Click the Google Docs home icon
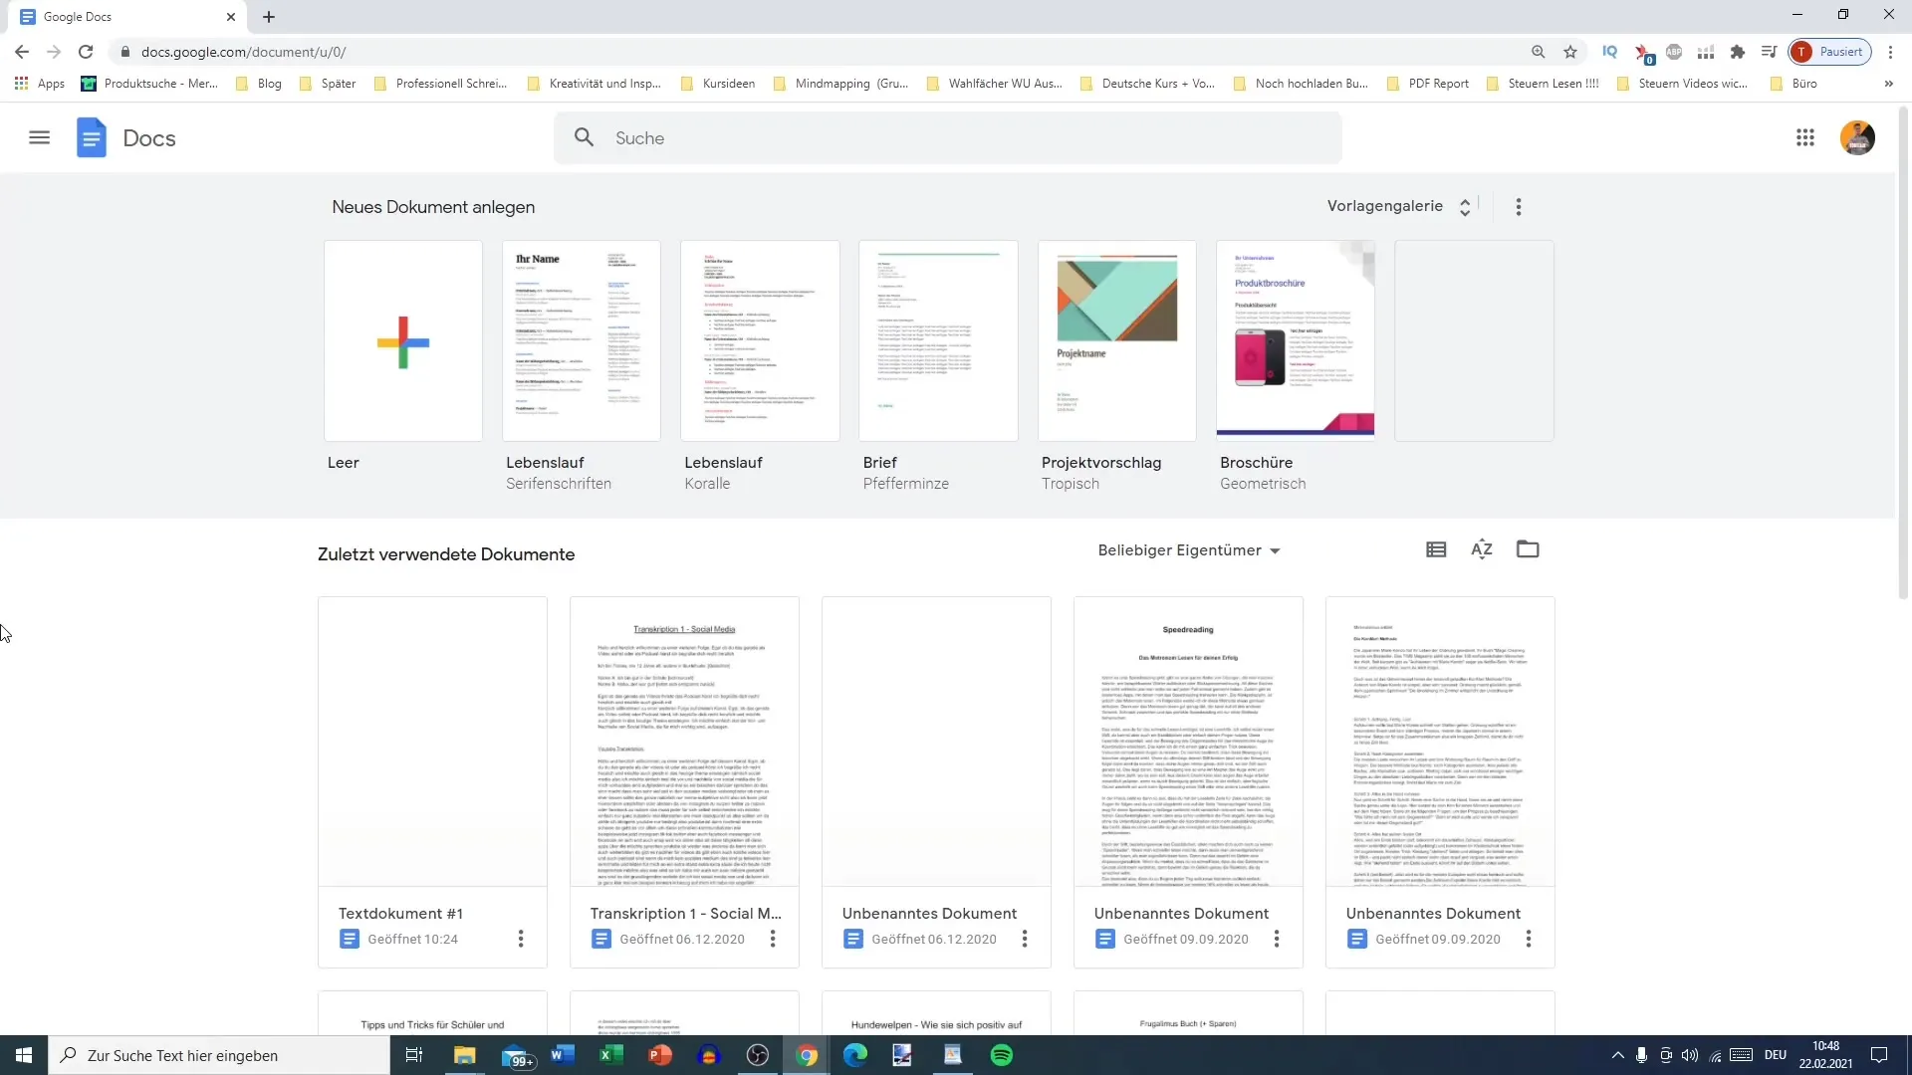This screenshot has width=1912, height=1075. click(x=91, y=137)
